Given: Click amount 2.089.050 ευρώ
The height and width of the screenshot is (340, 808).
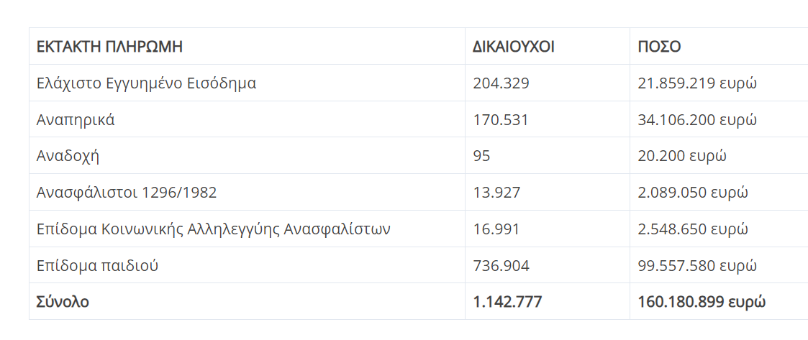Looking at the screenshot, I should tap(693, 193).
